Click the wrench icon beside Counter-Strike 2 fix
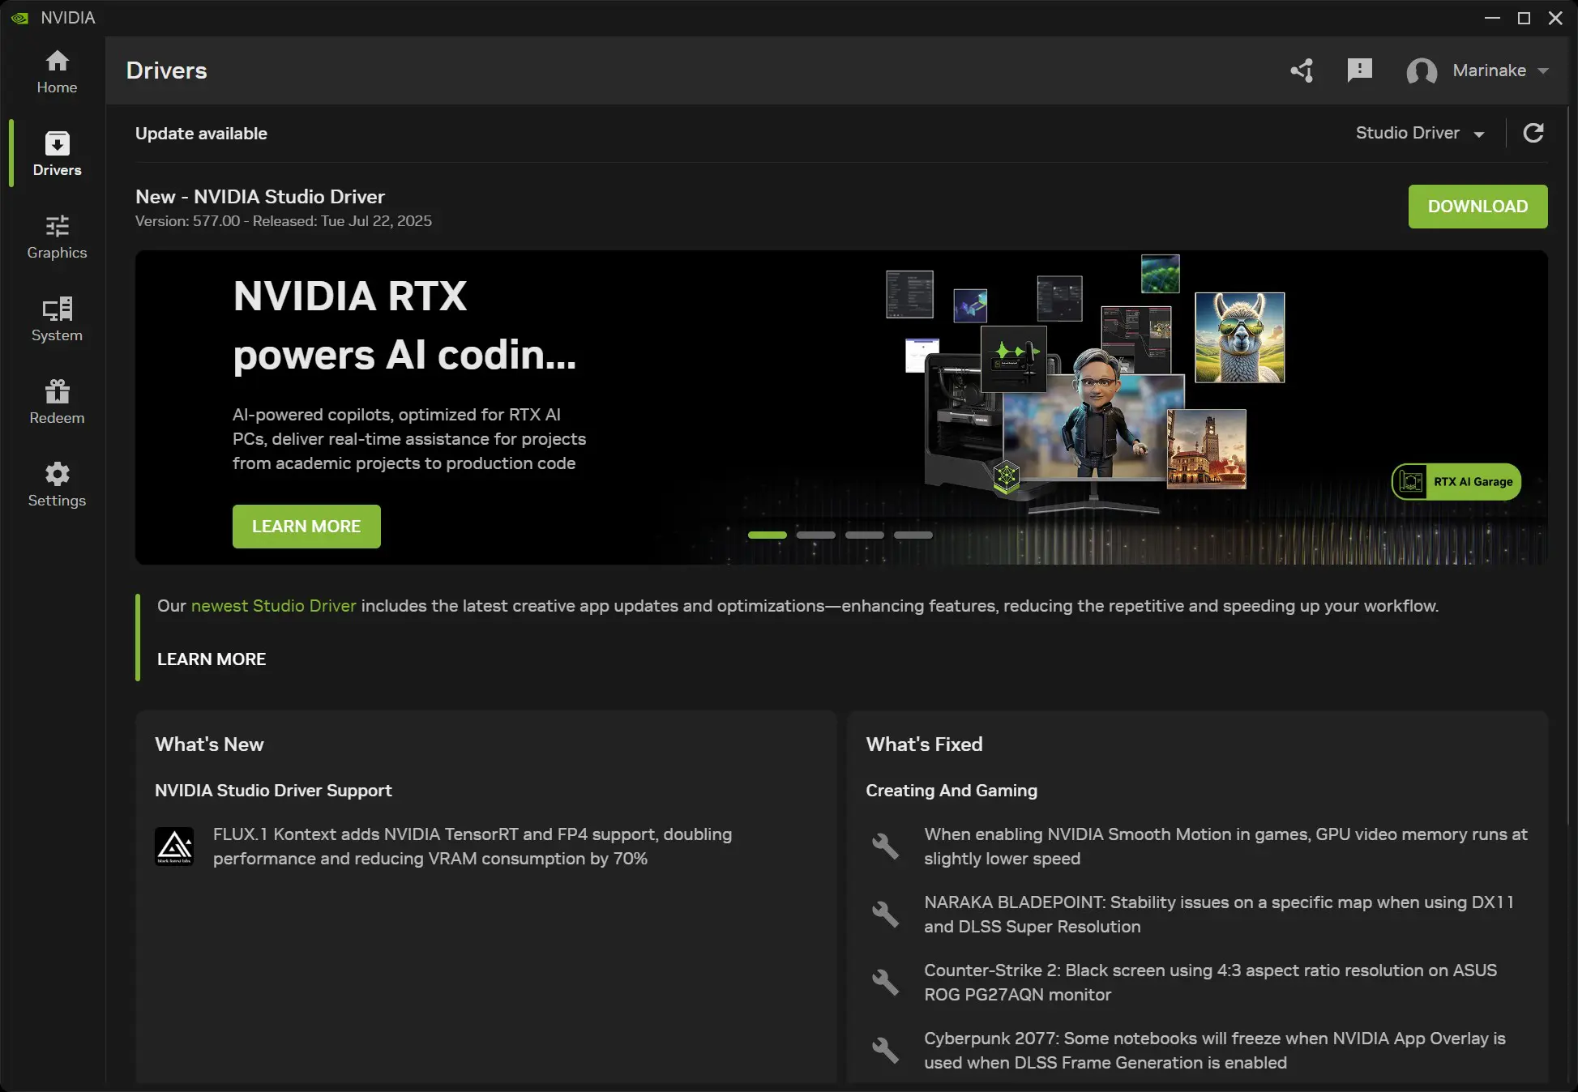 pos(885,983)
